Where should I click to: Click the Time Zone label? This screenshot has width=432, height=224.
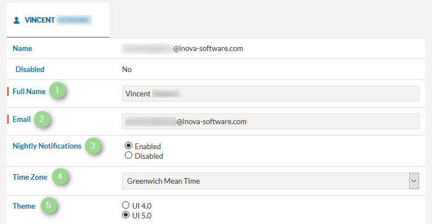pyautogui.click(x=30, y=177)
